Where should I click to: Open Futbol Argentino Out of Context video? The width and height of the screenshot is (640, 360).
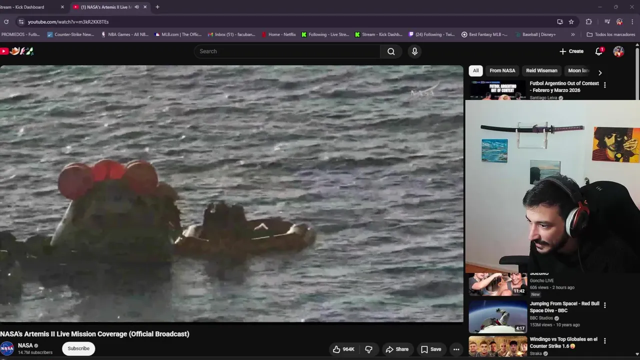pyautogui.click(x=564, y=86)
